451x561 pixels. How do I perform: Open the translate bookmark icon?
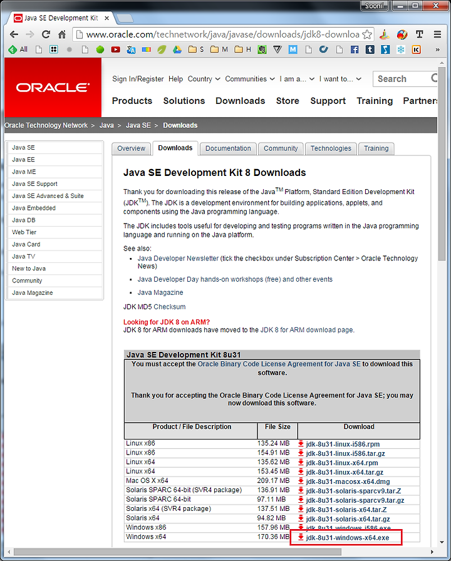[x=131, y=49]
